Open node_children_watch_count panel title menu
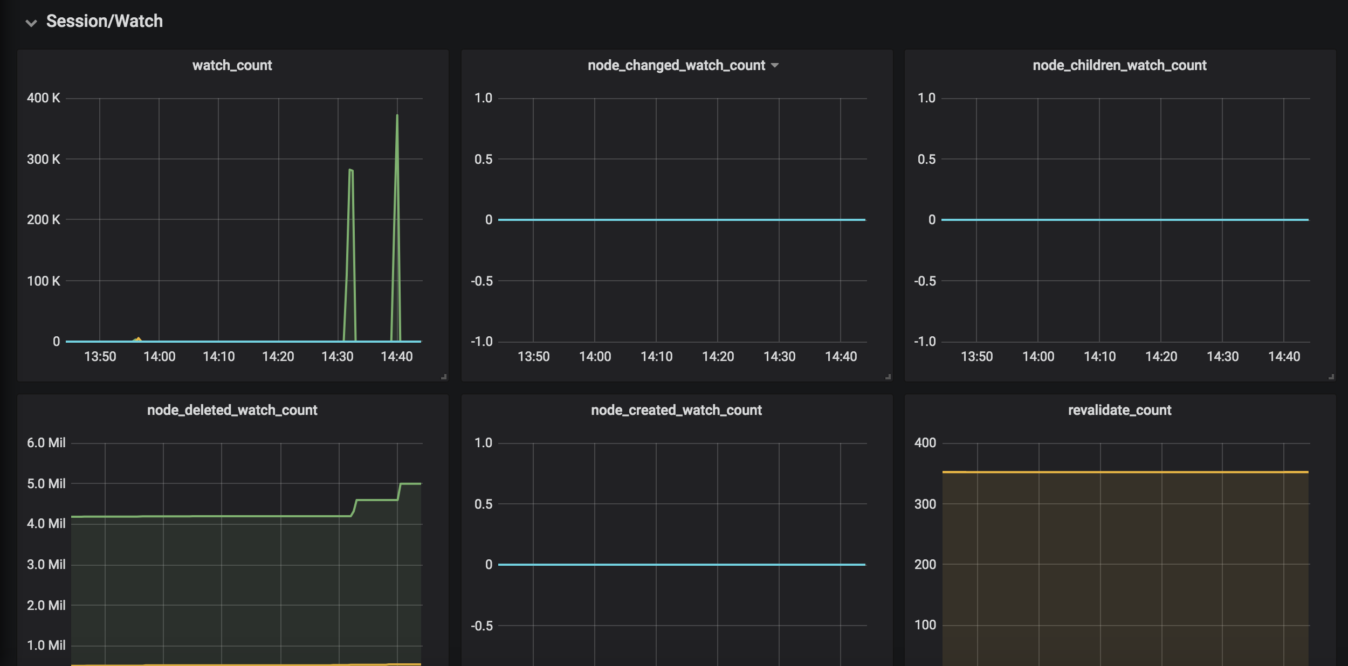 tap(1119, 65)
